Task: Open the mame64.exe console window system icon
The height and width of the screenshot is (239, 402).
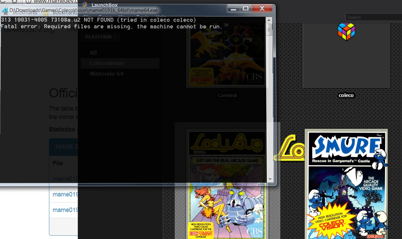Action: click(x=5, y=11)
